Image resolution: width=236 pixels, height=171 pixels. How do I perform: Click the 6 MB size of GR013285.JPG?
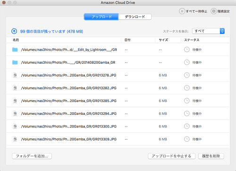coord(163,101)
